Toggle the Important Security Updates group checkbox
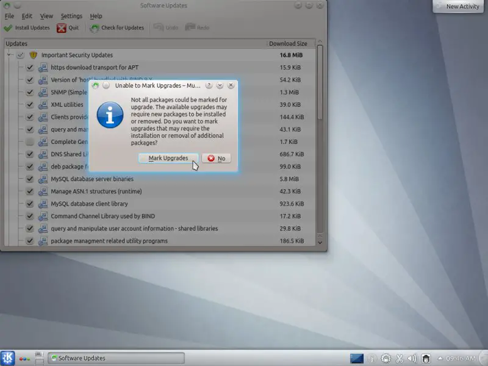The height and width of the screenshot is (366, 488). [x=21, y=55]
